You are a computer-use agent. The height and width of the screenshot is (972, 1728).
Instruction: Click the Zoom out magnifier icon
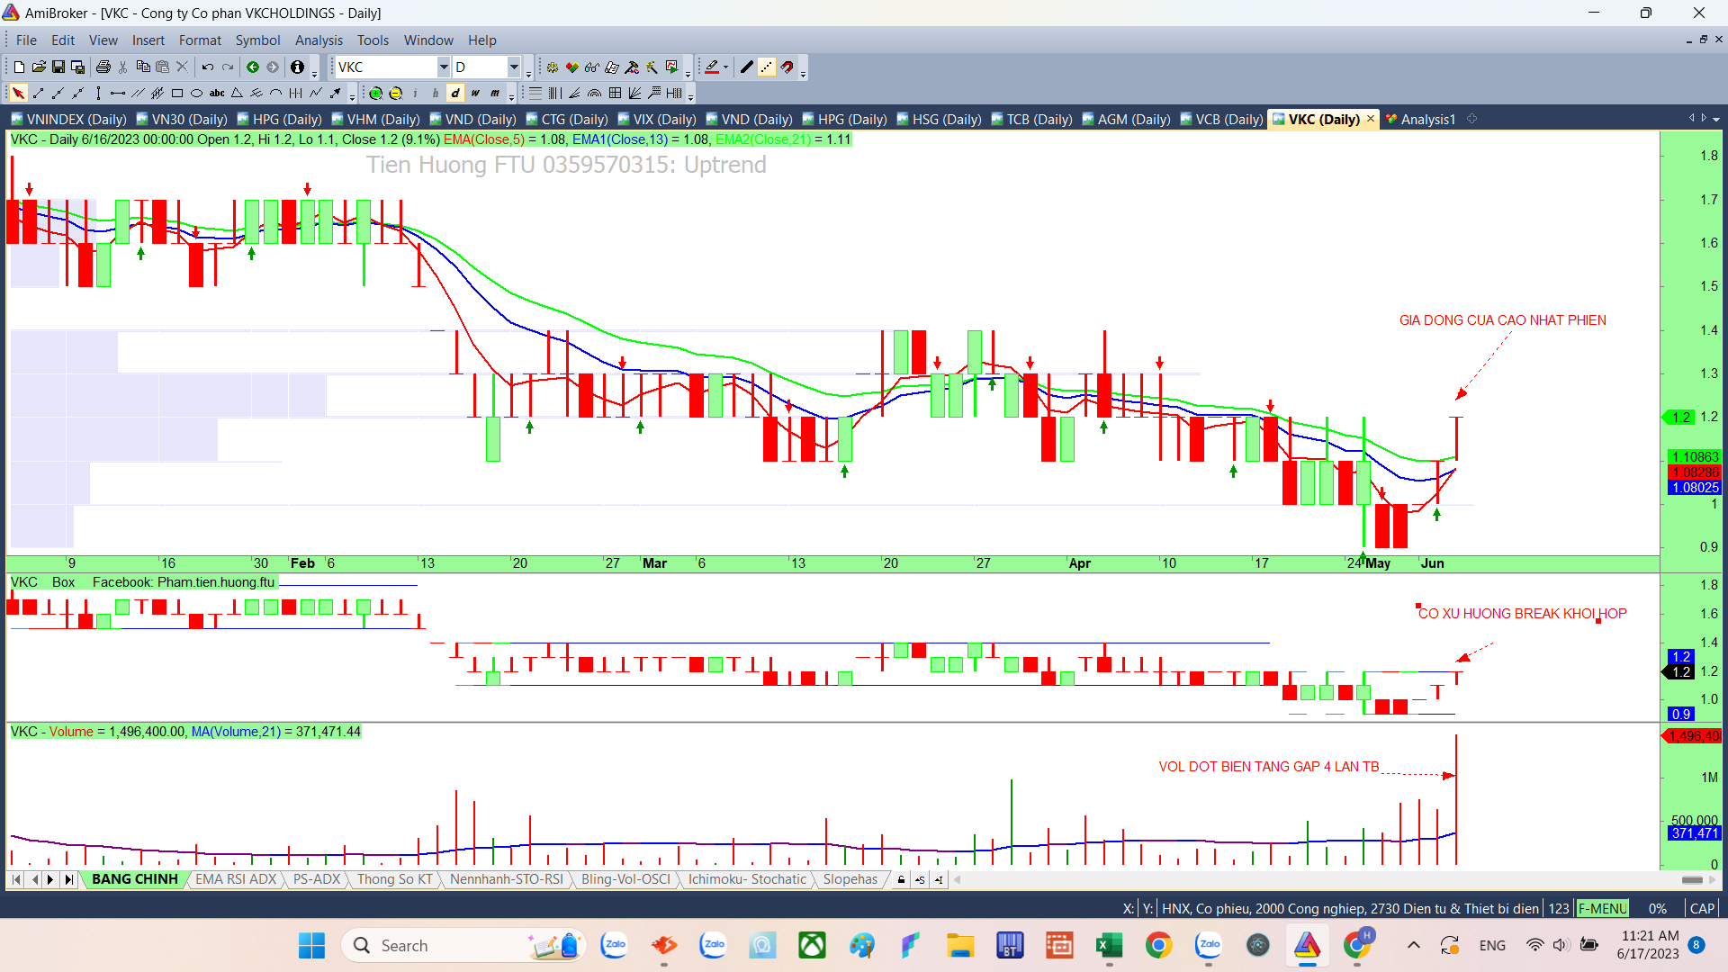[396, 94]
